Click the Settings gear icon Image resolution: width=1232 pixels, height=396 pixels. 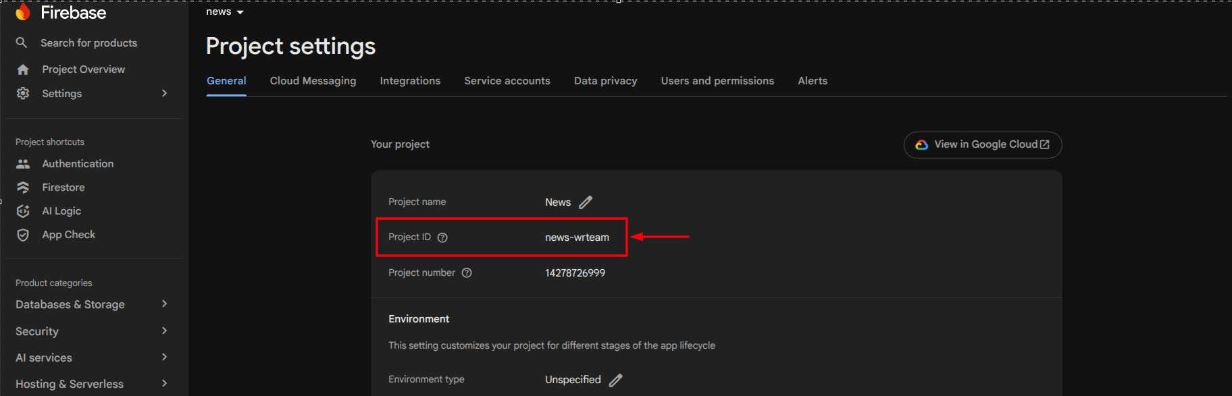(23, 93)
